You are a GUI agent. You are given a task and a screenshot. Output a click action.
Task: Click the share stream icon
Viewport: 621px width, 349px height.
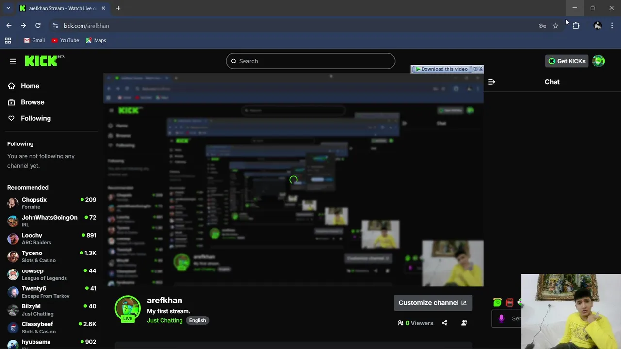(x=445, y=323)
